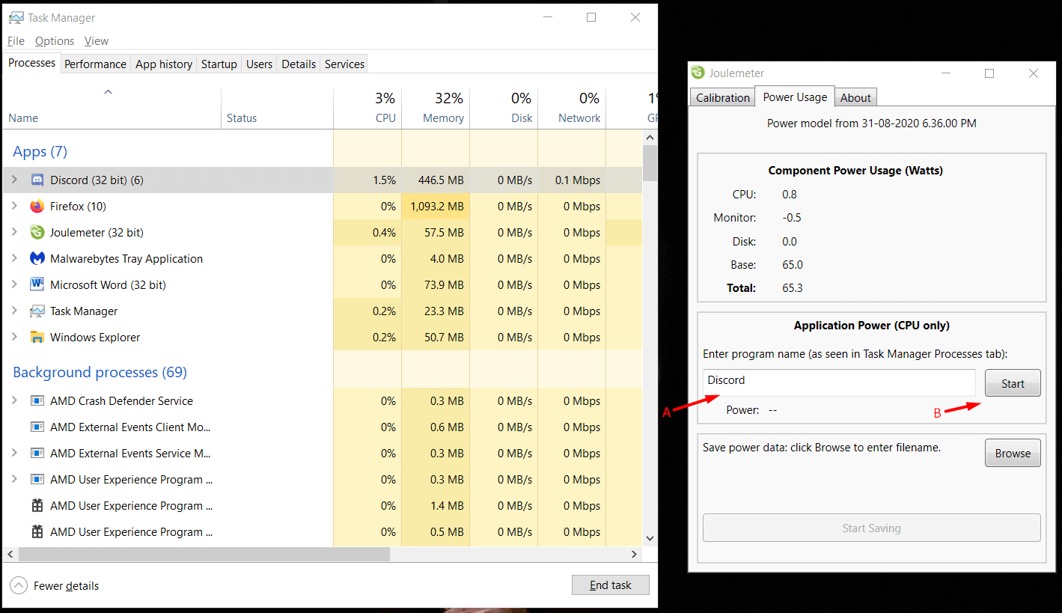
Task: Expand the Microsoft Word (32 bit) entry
Action: coord(14,284)
